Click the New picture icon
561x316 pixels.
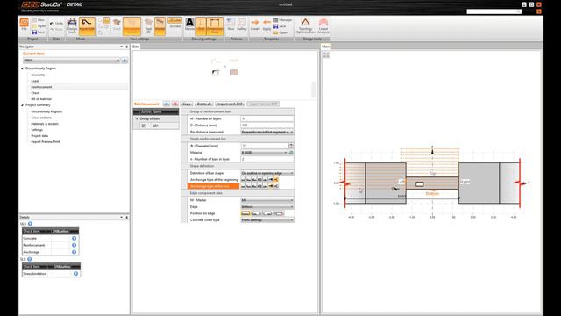231,25
